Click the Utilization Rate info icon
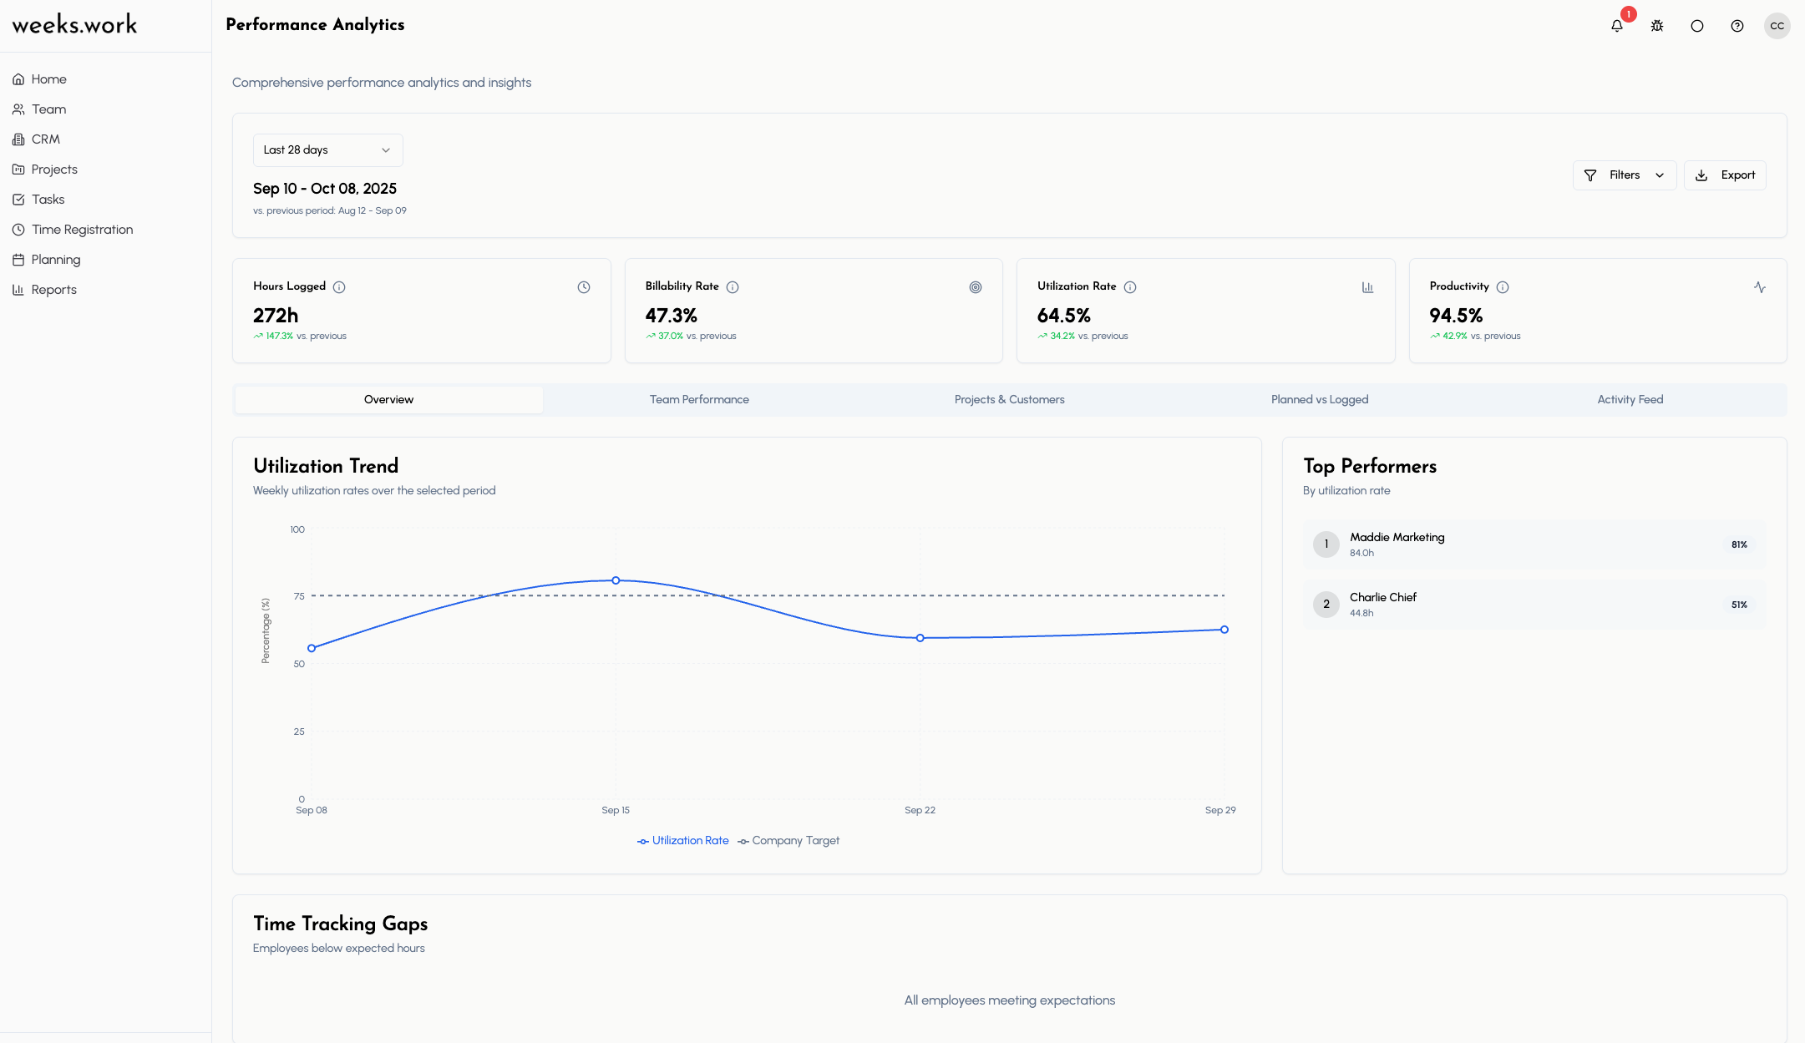The image size is (1805, 1043). 1130,287
